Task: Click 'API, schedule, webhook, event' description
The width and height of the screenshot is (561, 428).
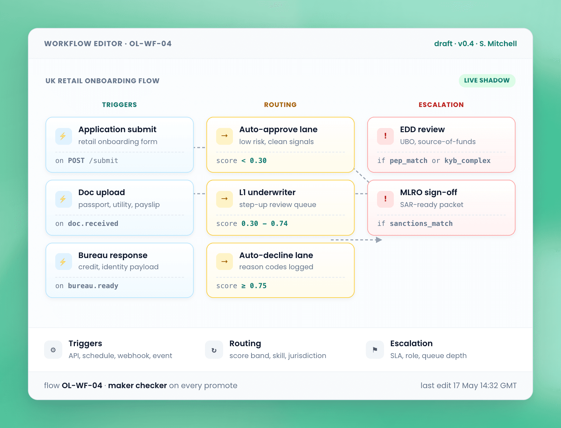Action: pyautogui.click(x=120, y=356)
